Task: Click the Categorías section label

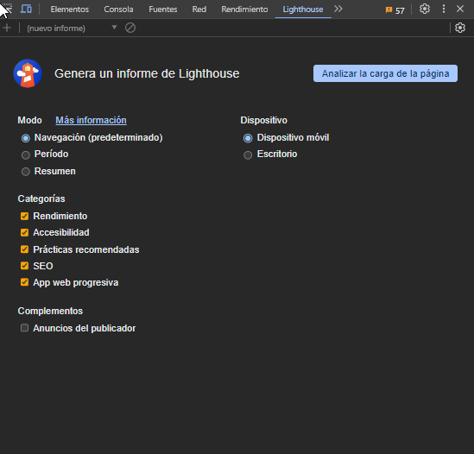Action: [x=41, y=199]
